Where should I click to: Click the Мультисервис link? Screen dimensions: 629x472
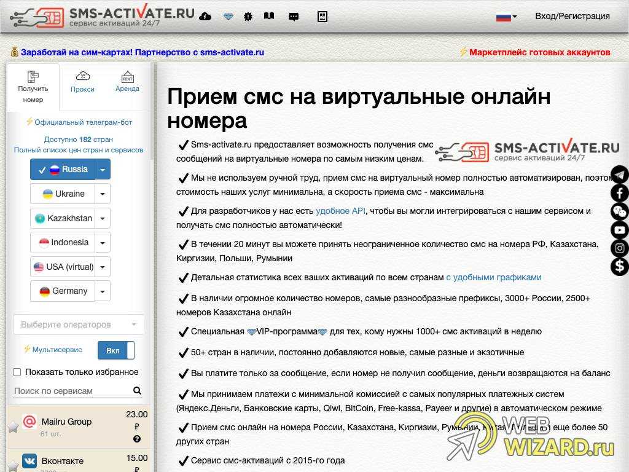click(x=57, y=350)
